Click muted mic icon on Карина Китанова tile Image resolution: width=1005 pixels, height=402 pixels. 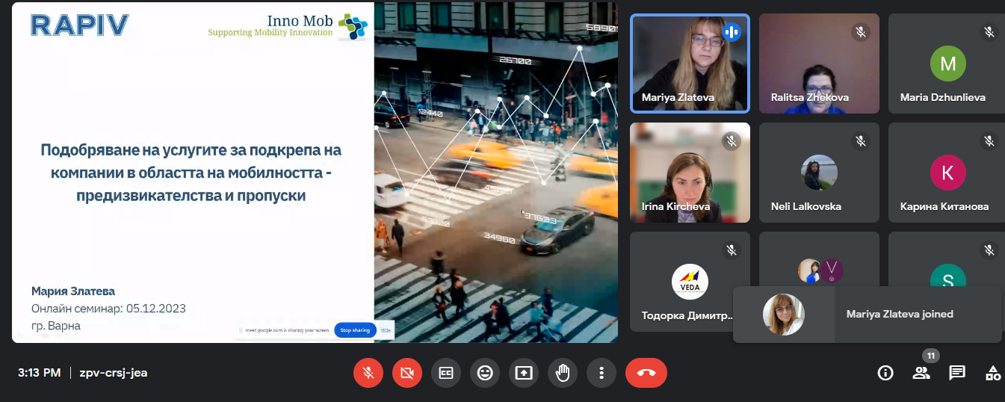point(989,141)
